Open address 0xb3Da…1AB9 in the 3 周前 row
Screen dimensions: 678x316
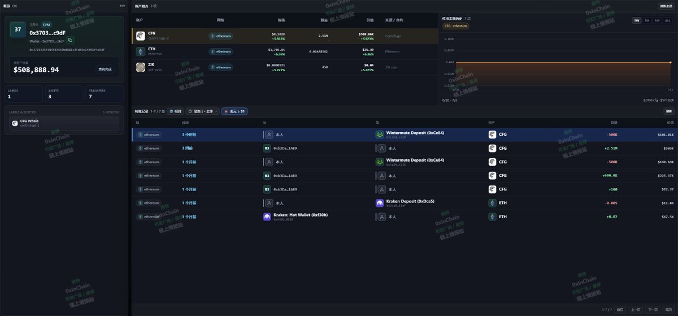coord(285,148)
